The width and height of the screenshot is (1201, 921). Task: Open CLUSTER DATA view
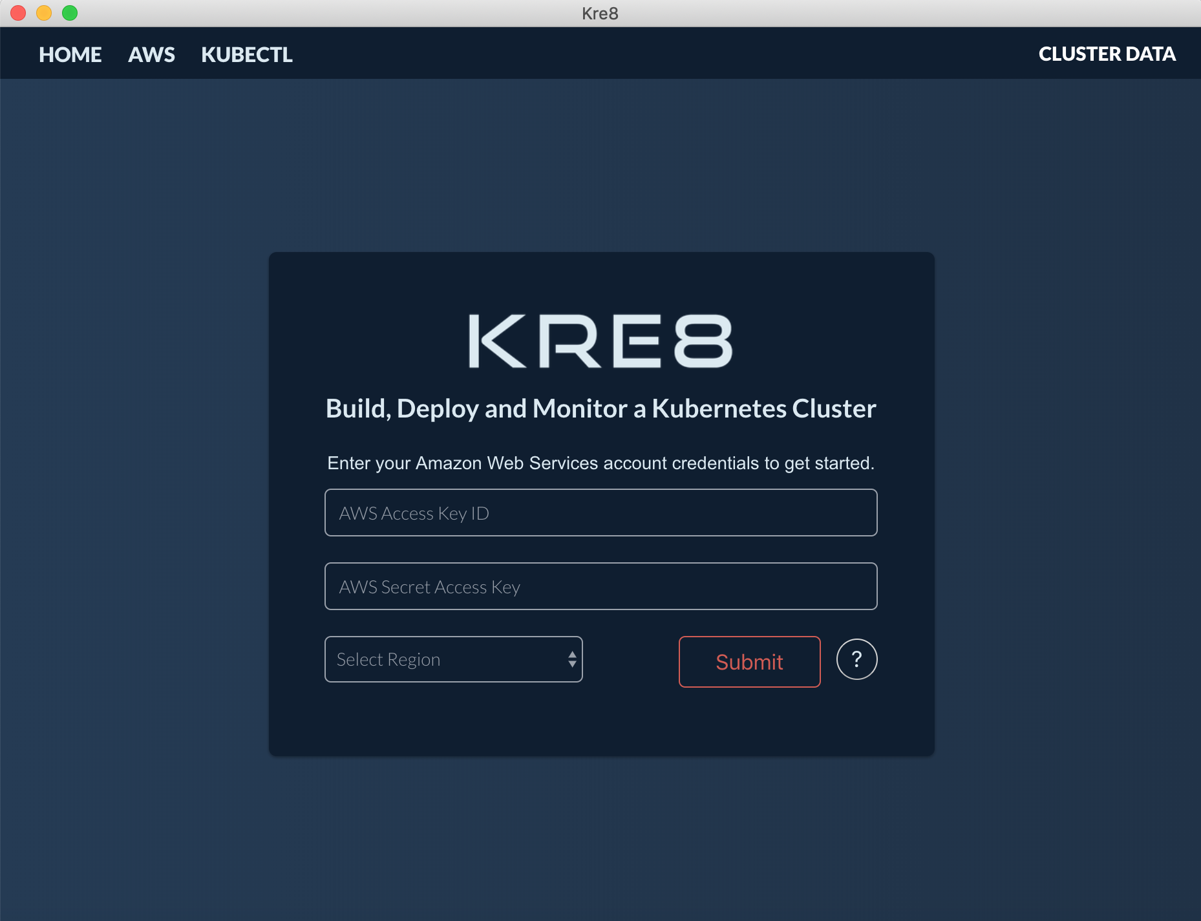pyautogui.click(x=1107, y=54)
